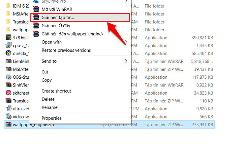Select the directx file icon

[8, 53]
